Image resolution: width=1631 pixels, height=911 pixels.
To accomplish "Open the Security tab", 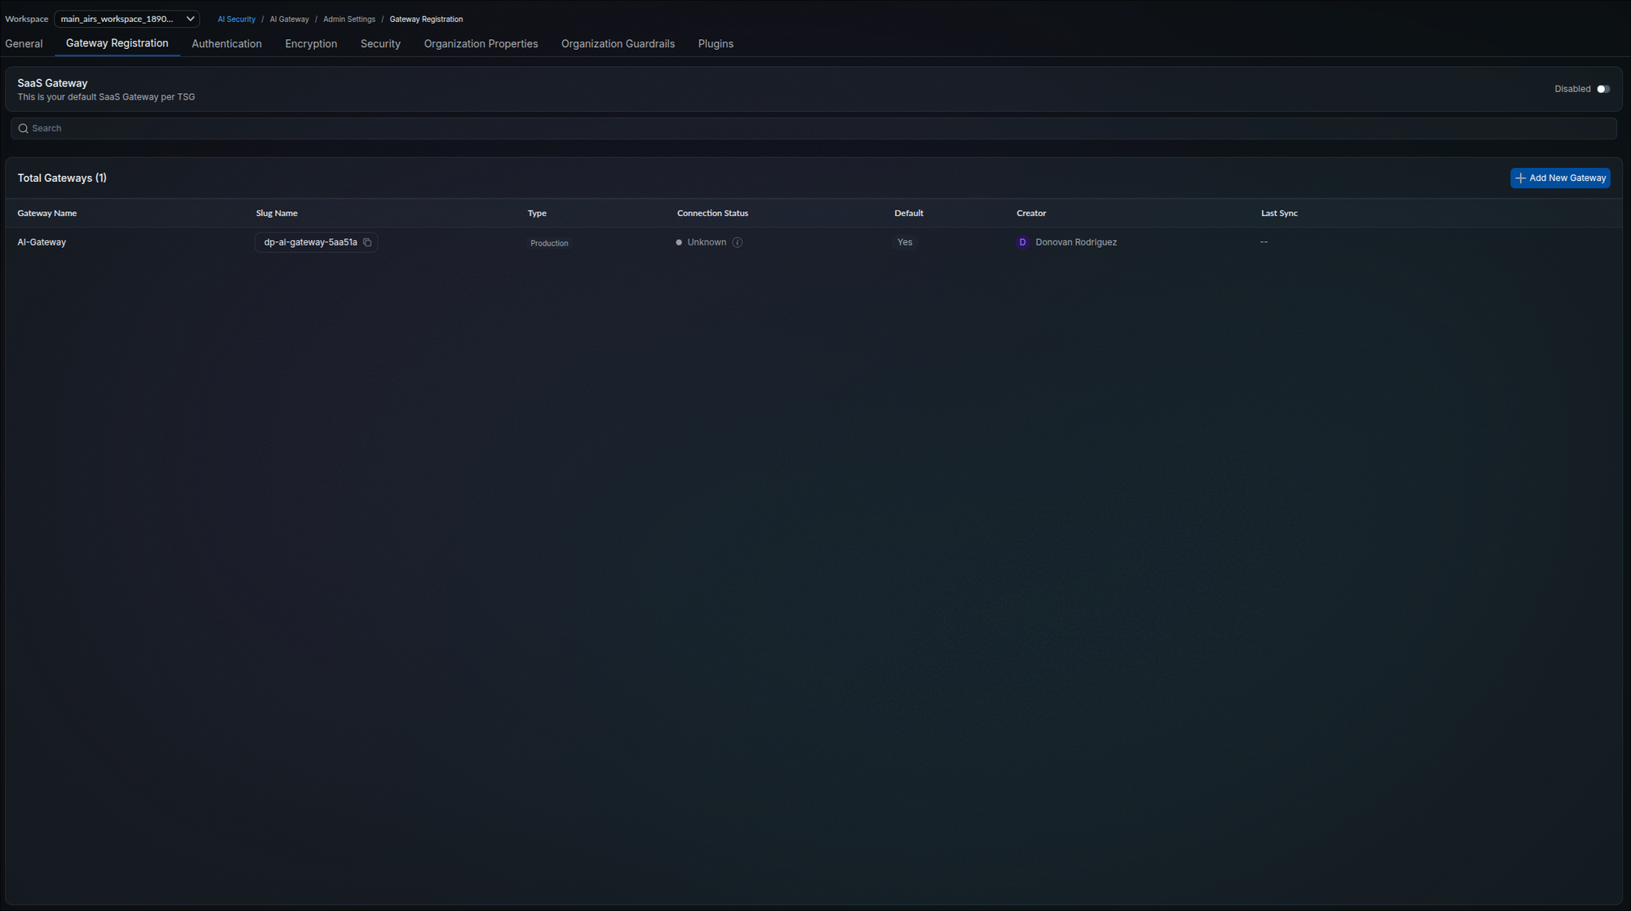I will point(380,44).
